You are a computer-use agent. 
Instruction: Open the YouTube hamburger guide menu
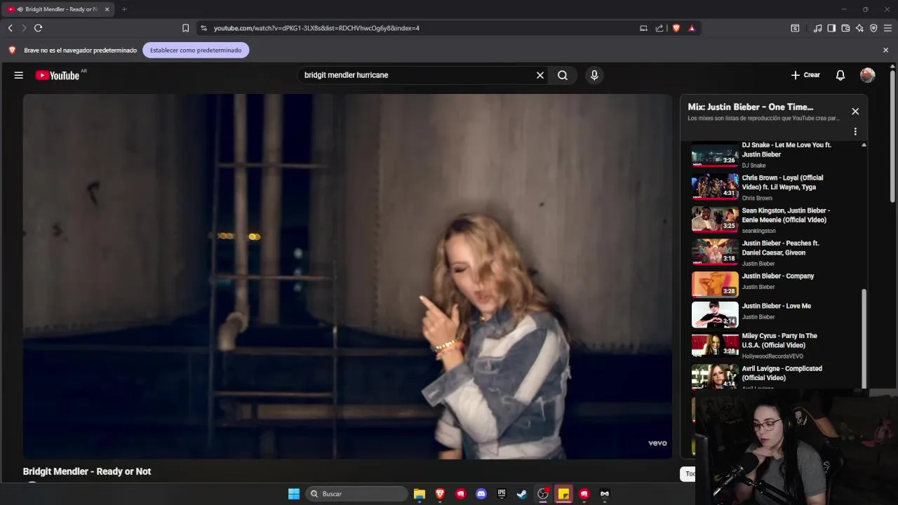click(x=19, y=75)
